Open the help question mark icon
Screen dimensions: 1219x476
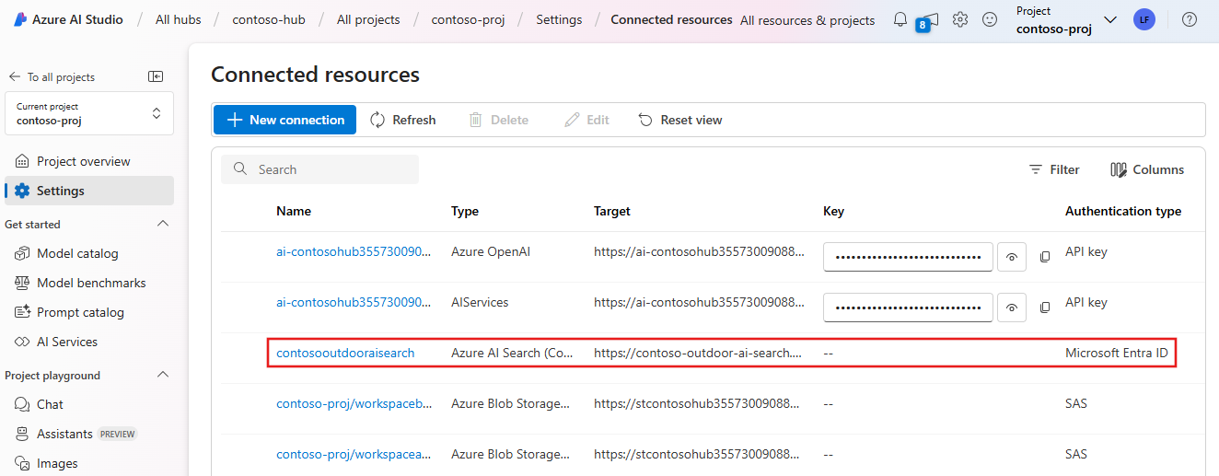(1190, 19)
